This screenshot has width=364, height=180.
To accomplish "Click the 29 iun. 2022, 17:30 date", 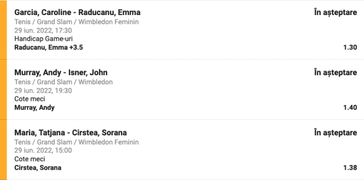I will point(43,31).
